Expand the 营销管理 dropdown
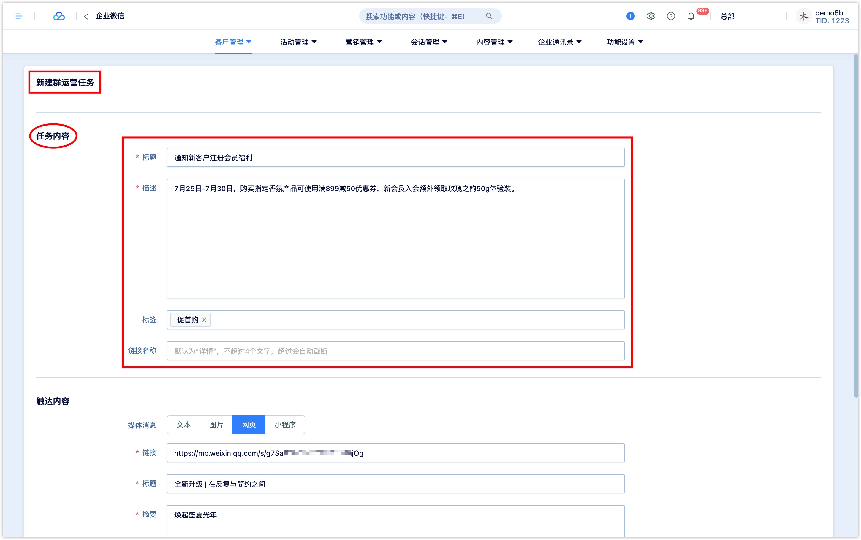Image resolution: width=861 pixels, height=540 pixels. (x=364, y=42)
